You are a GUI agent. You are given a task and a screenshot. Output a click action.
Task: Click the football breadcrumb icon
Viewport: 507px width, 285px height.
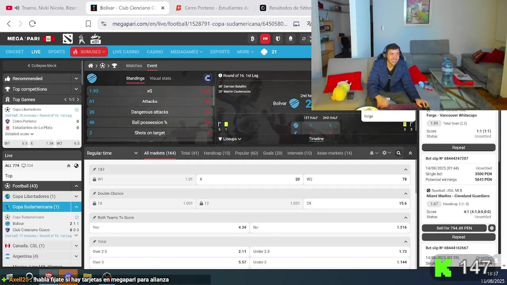click(x=103, y=66)
